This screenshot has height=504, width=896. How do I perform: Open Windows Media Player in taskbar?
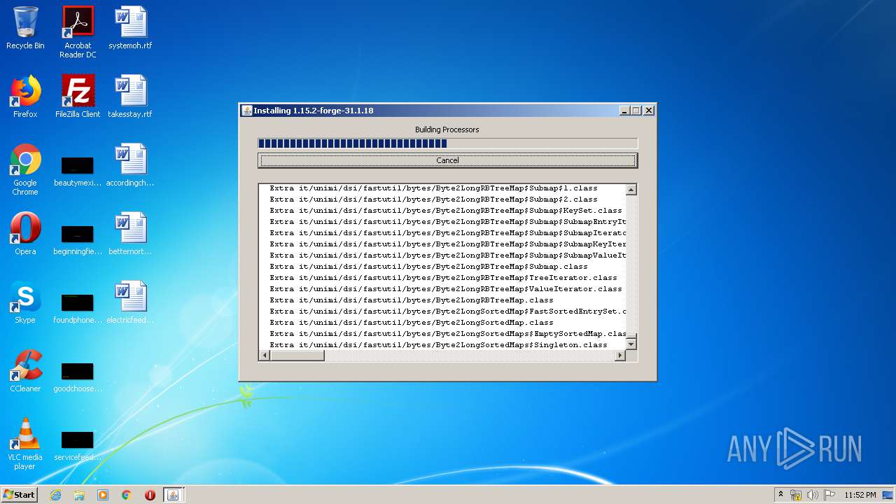click(103, 495)
